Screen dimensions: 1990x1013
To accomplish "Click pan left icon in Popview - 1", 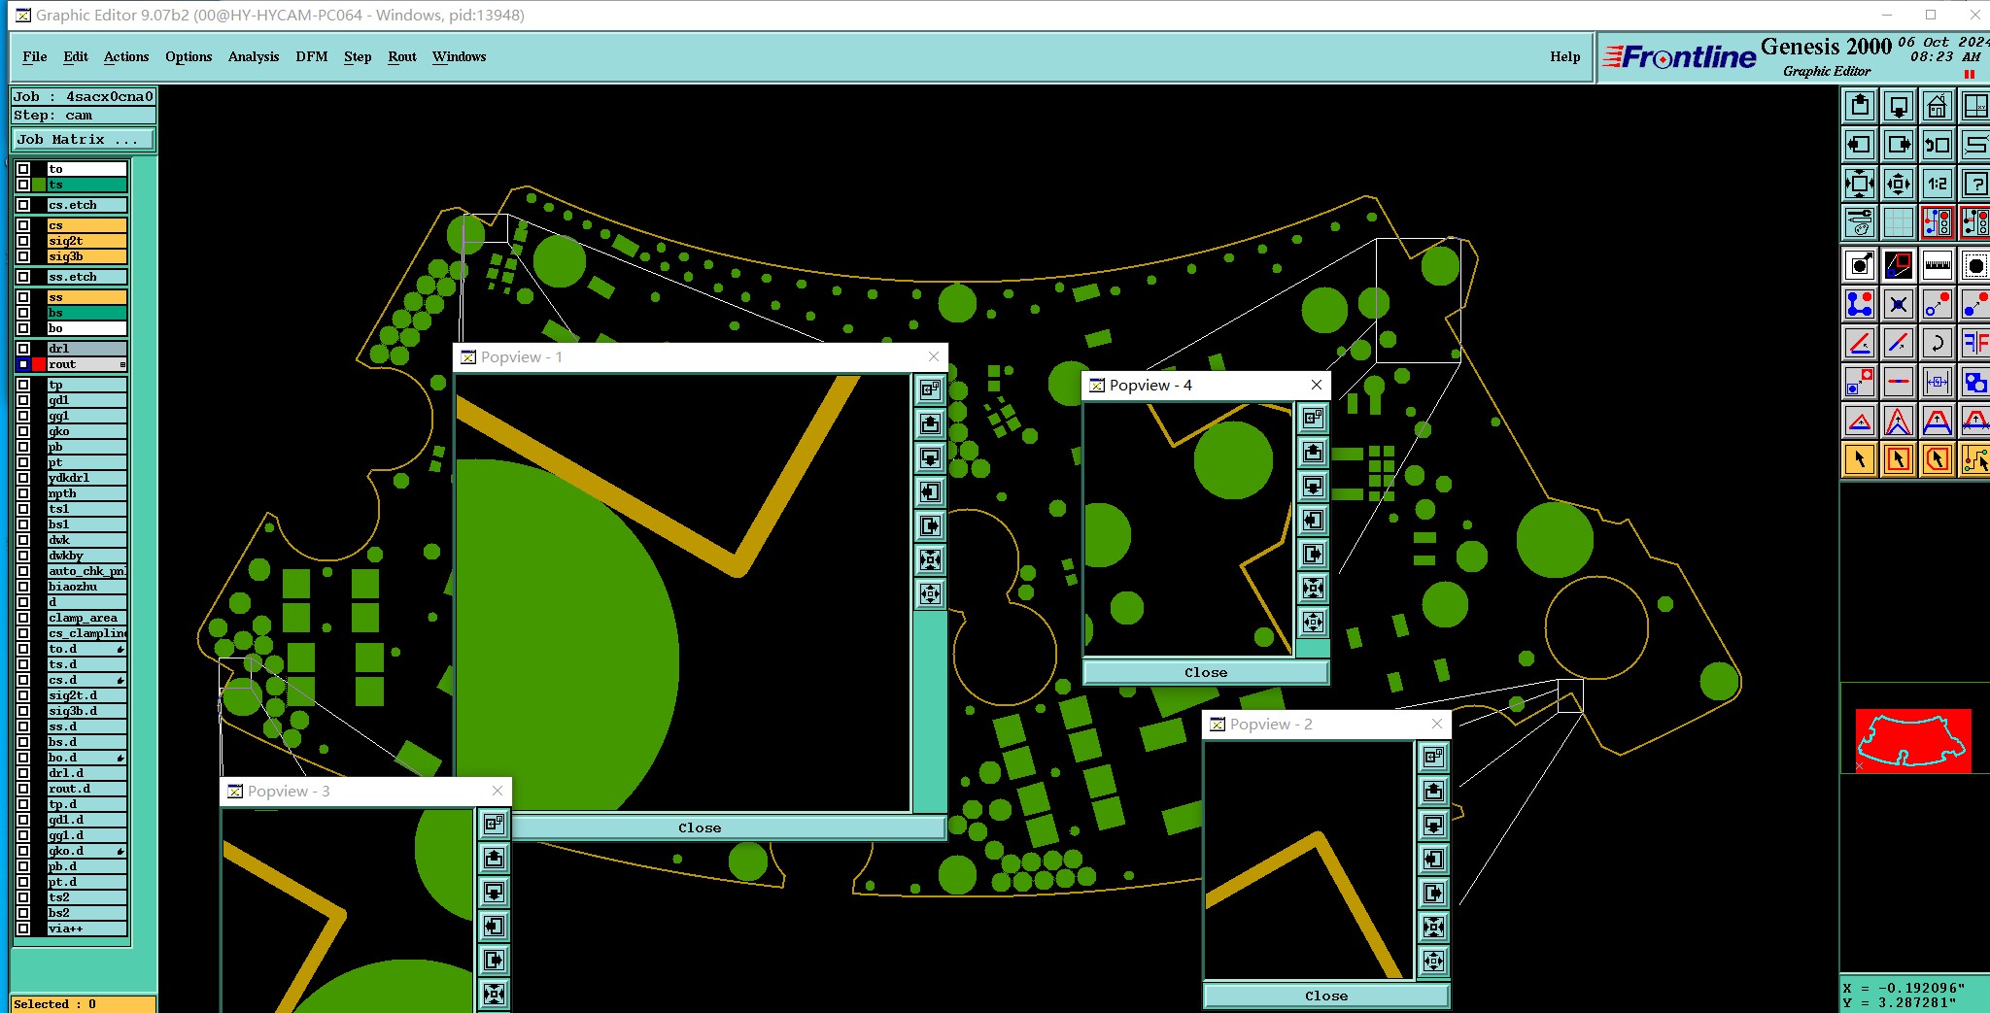I will [931, 491].
